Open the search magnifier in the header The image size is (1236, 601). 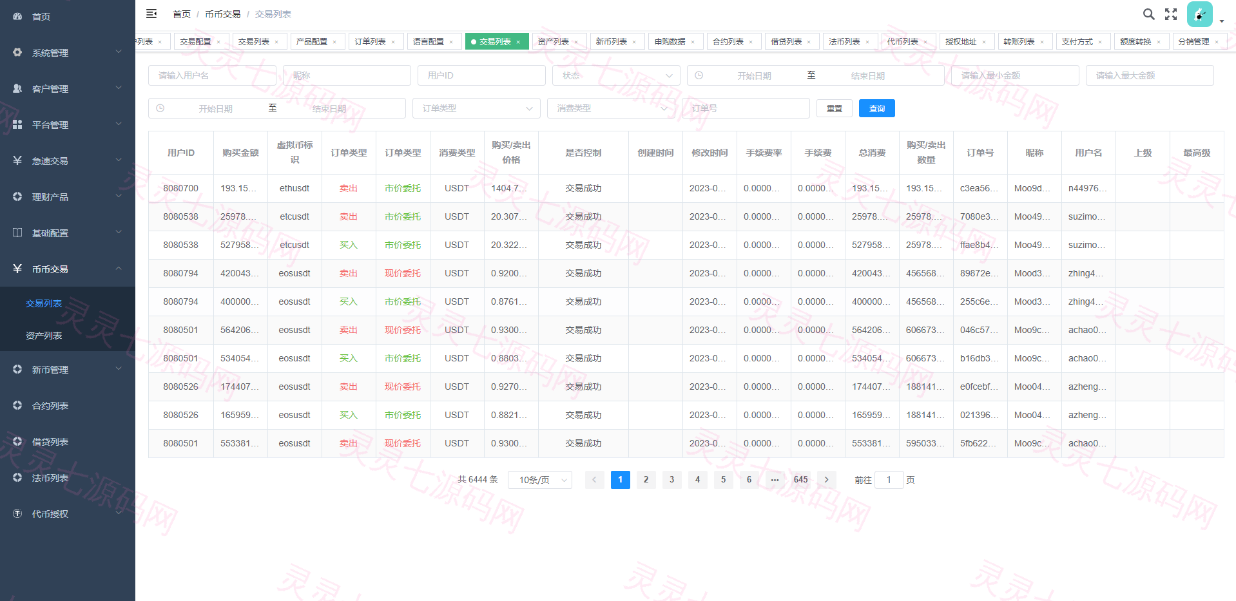1148,14
